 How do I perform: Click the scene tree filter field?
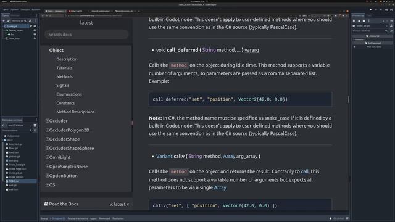[x=19, y=20]
